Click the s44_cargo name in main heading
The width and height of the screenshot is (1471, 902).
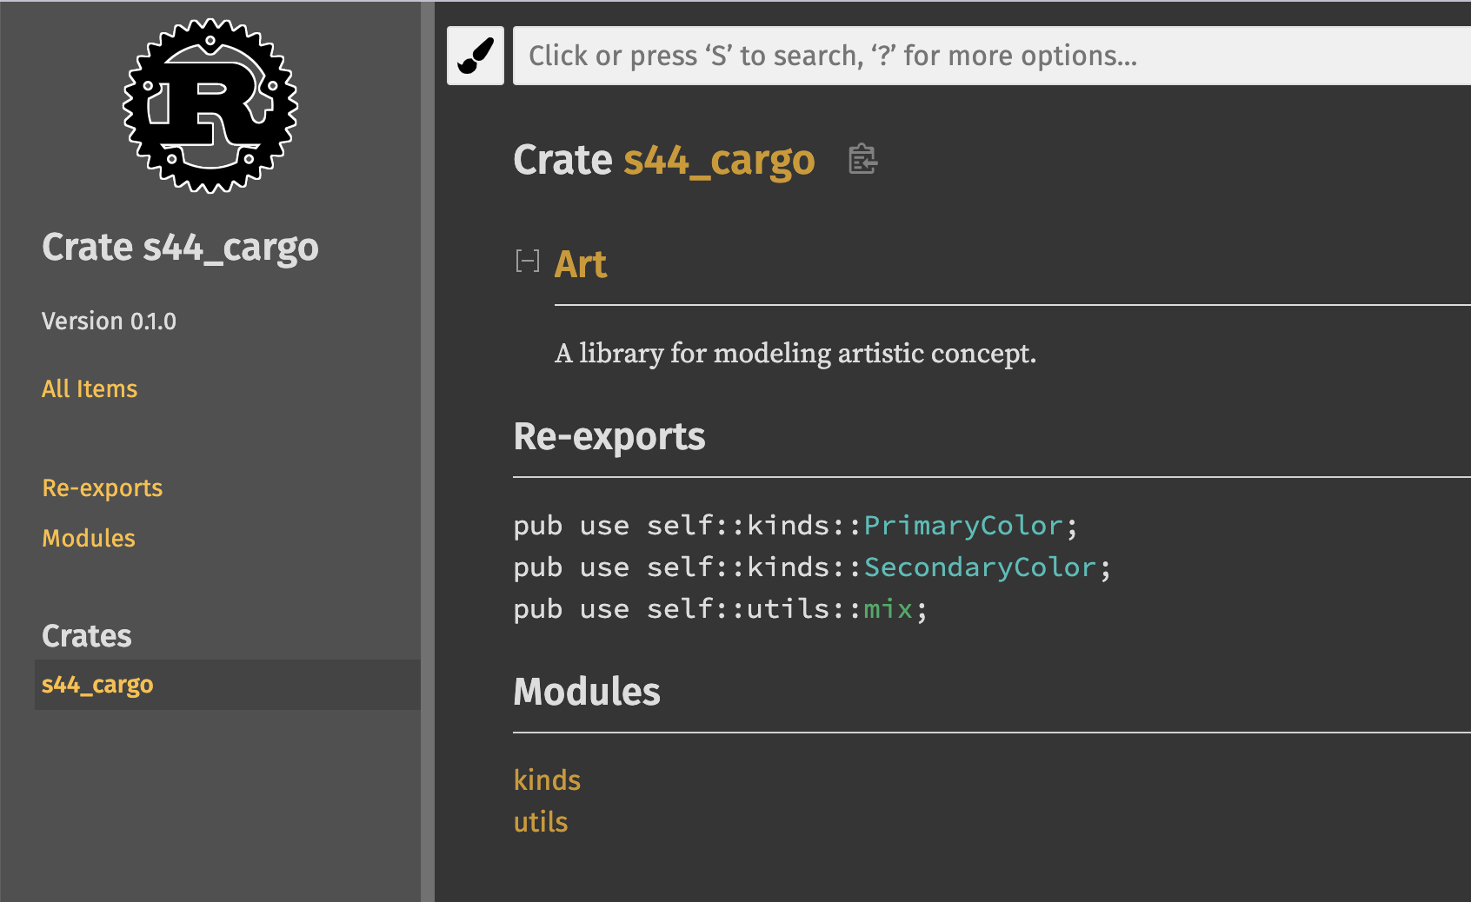click(719, 160)
